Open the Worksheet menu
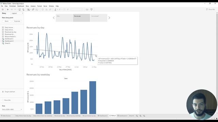 [12, 6]
